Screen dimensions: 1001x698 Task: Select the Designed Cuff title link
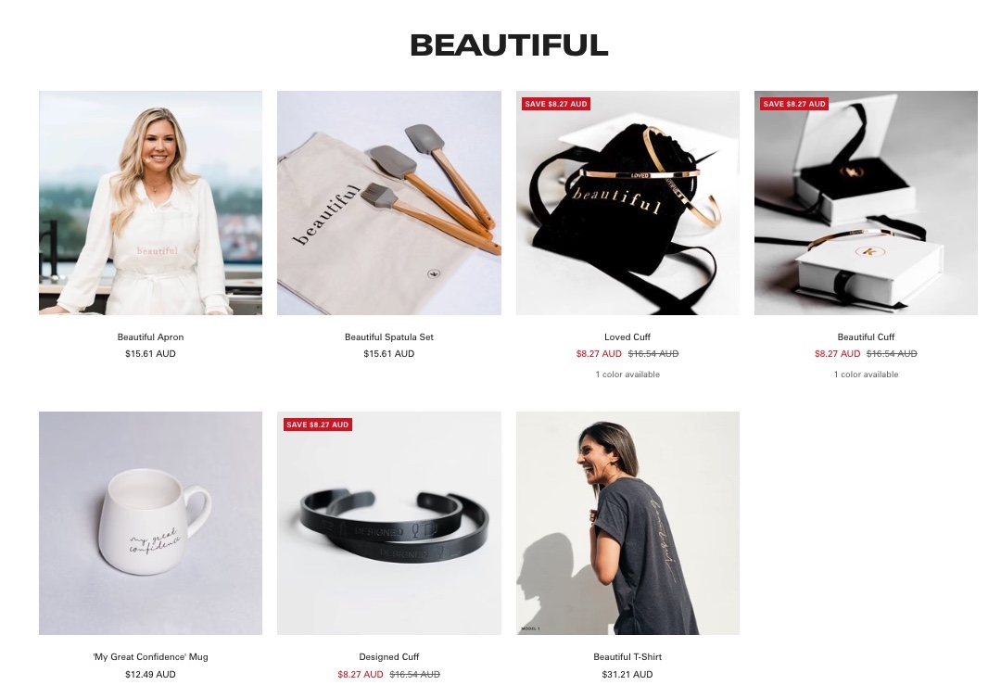(388, 656)
